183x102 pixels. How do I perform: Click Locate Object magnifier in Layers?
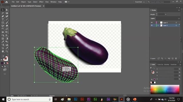[x=162, y=59]
